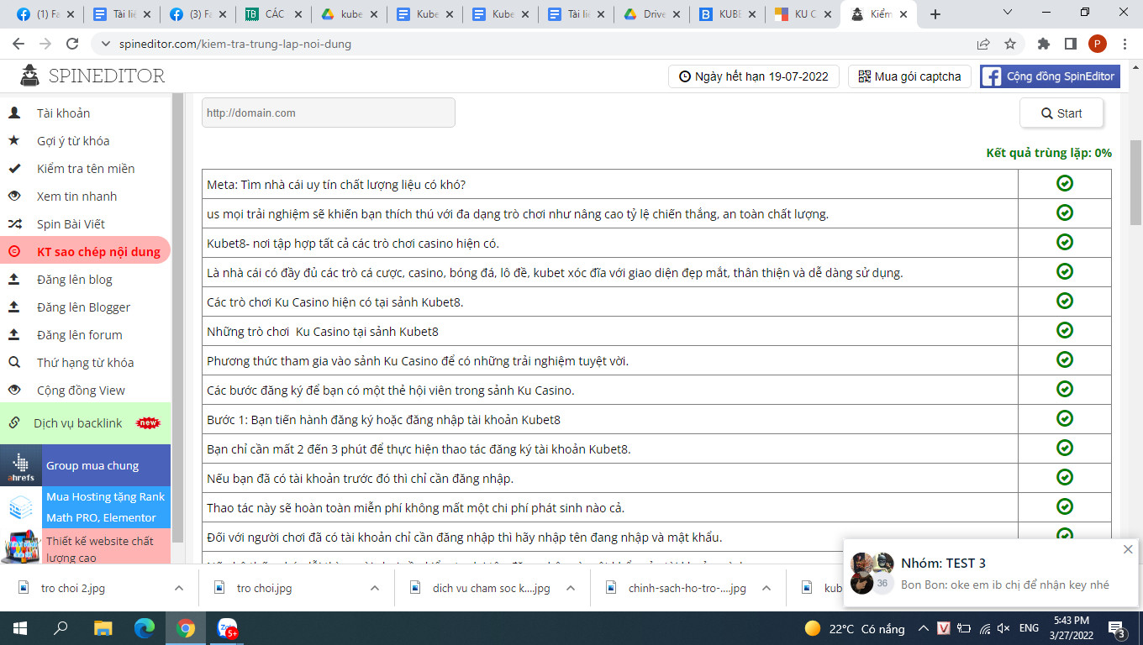Open Group mua chung ahrefs banner
Screen dimensions: 1143x645
[85, 465]
